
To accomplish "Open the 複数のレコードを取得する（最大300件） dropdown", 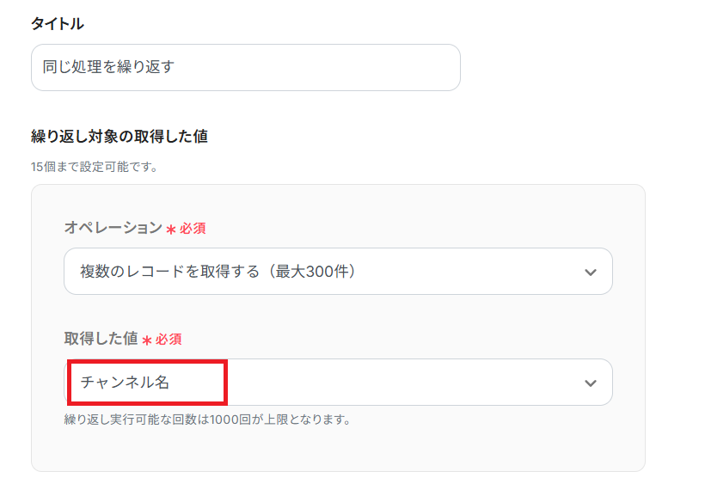I will coord(337,272).
